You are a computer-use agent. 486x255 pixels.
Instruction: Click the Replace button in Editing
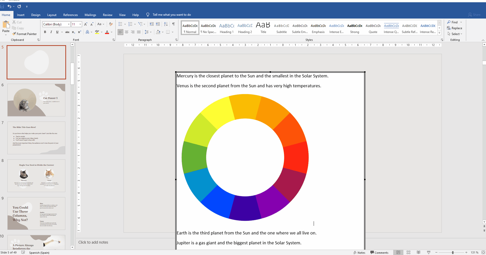(x=454, y=28)
